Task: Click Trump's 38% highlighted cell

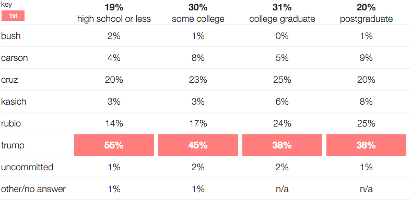Action: 282,145
